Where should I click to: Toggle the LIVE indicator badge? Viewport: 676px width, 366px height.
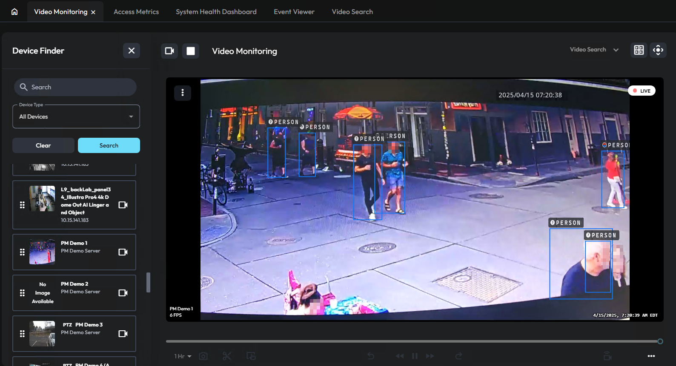[x=642, y=91]
